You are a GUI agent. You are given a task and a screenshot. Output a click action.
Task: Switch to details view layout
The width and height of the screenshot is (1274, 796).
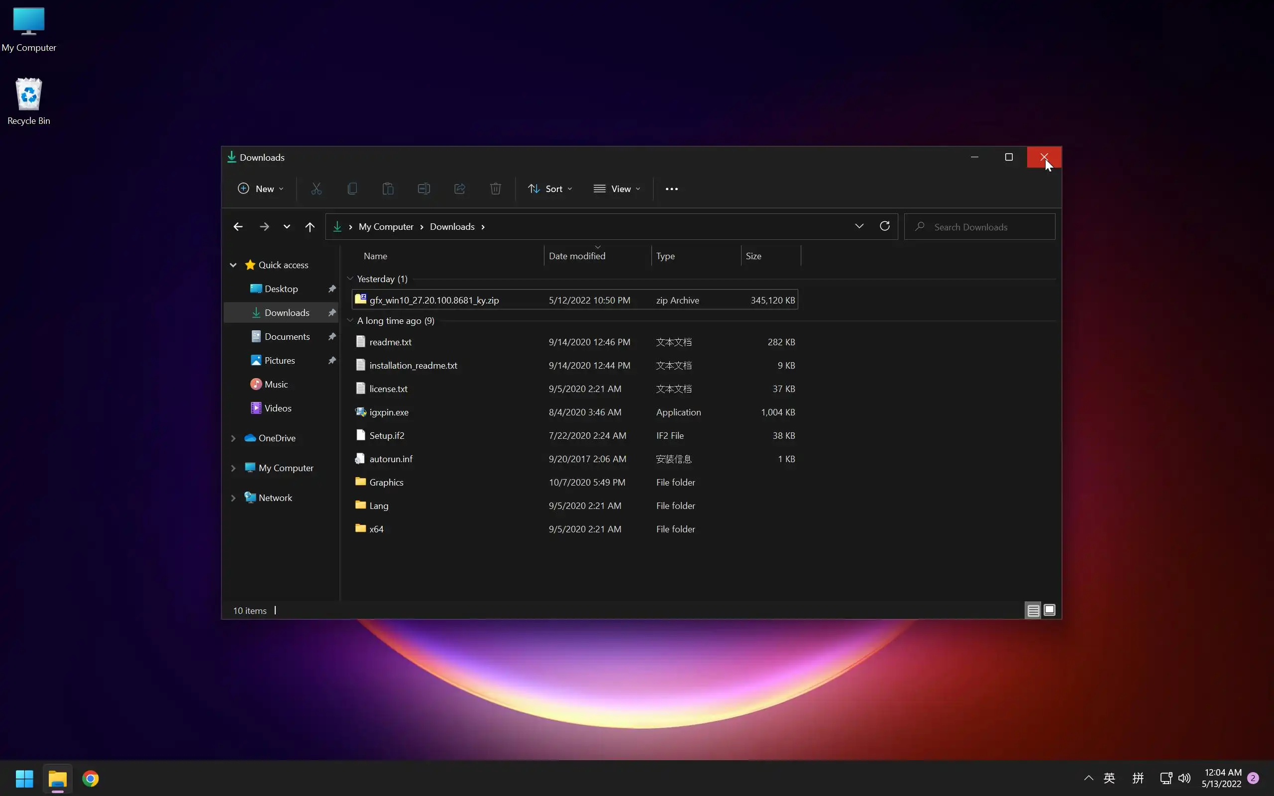pos(1033,610)
